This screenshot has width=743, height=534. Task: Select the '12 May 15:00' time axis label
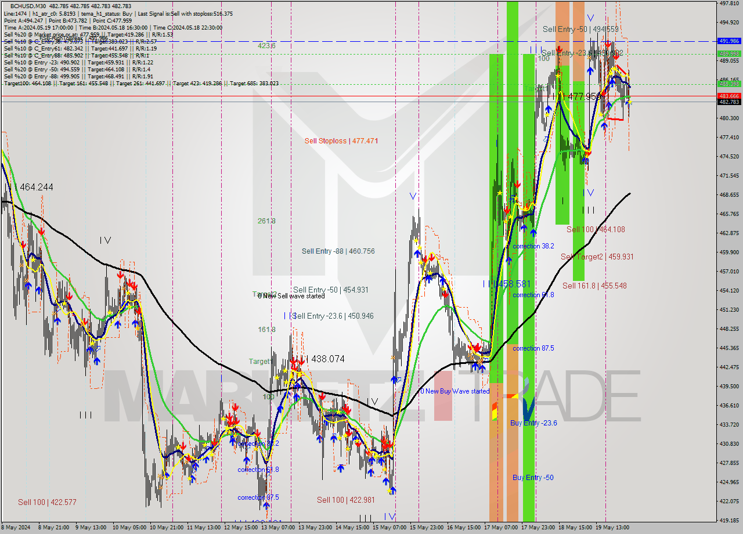(240, 528)
